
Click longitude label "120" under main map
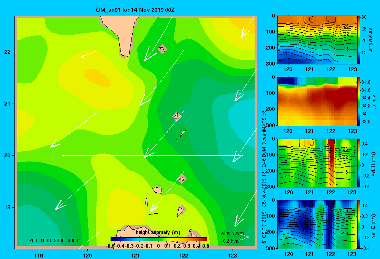(87, 255)
